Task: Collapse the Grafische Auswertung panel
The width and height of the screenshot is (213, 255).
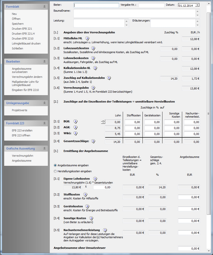Action: 44,149
